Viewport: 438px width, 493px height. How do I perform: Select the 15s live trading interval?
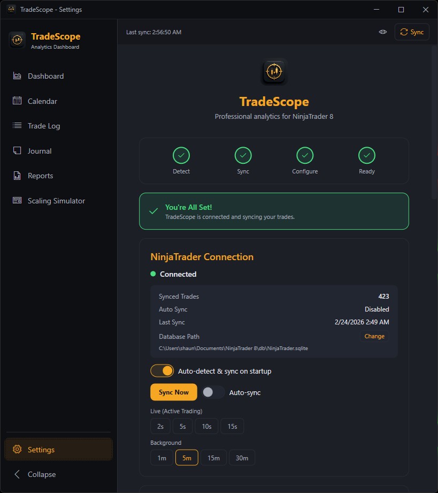(232, 426)
